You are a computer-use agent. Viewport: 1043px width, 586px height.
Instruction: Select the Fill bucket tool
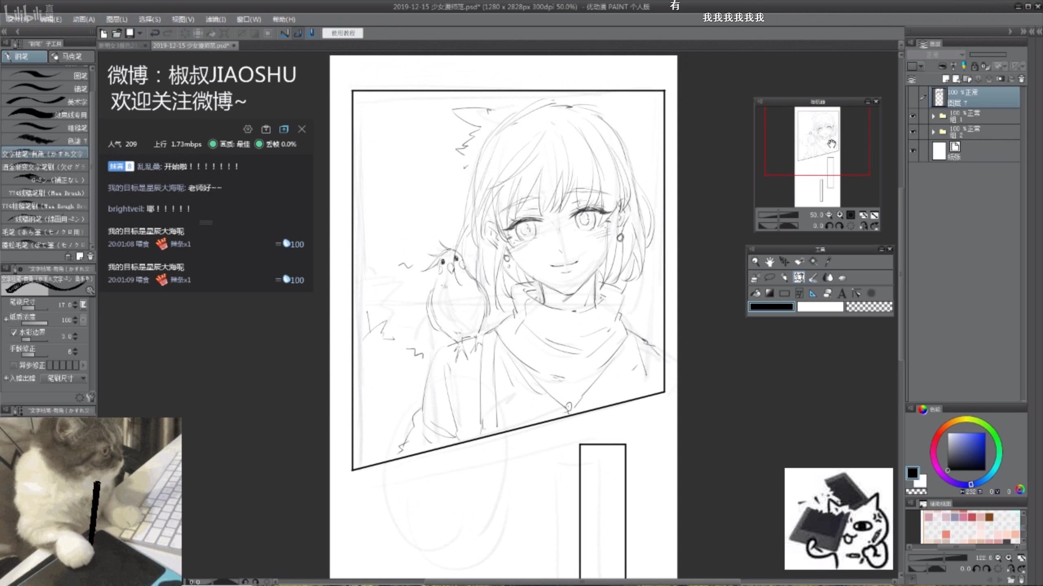[x=755, y=293]
